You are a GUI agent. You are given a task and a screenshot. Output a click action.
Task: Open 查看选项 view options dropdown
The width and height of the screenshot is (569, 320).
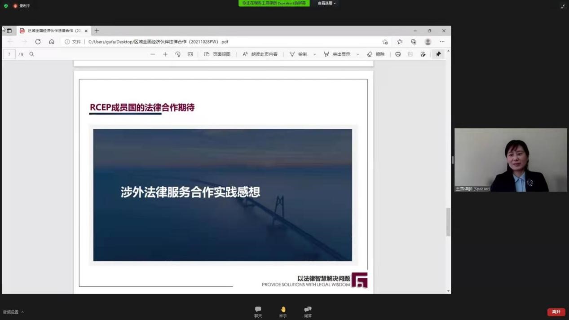point(326,3)
